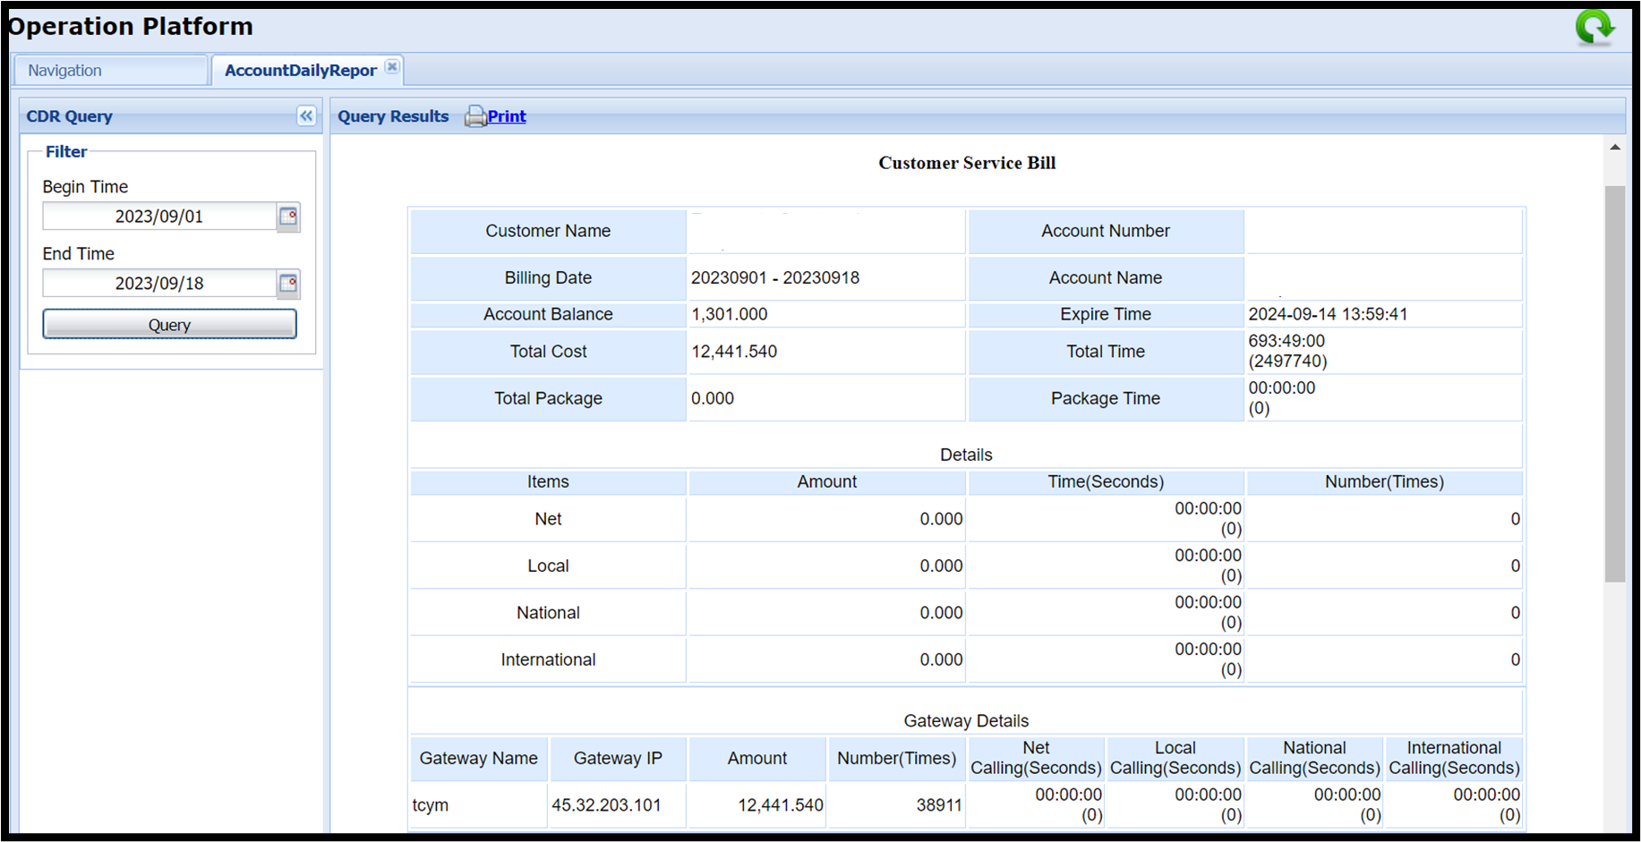Follow the Print link
Screen dimensions: 1641x842
[x=507, y=116]
